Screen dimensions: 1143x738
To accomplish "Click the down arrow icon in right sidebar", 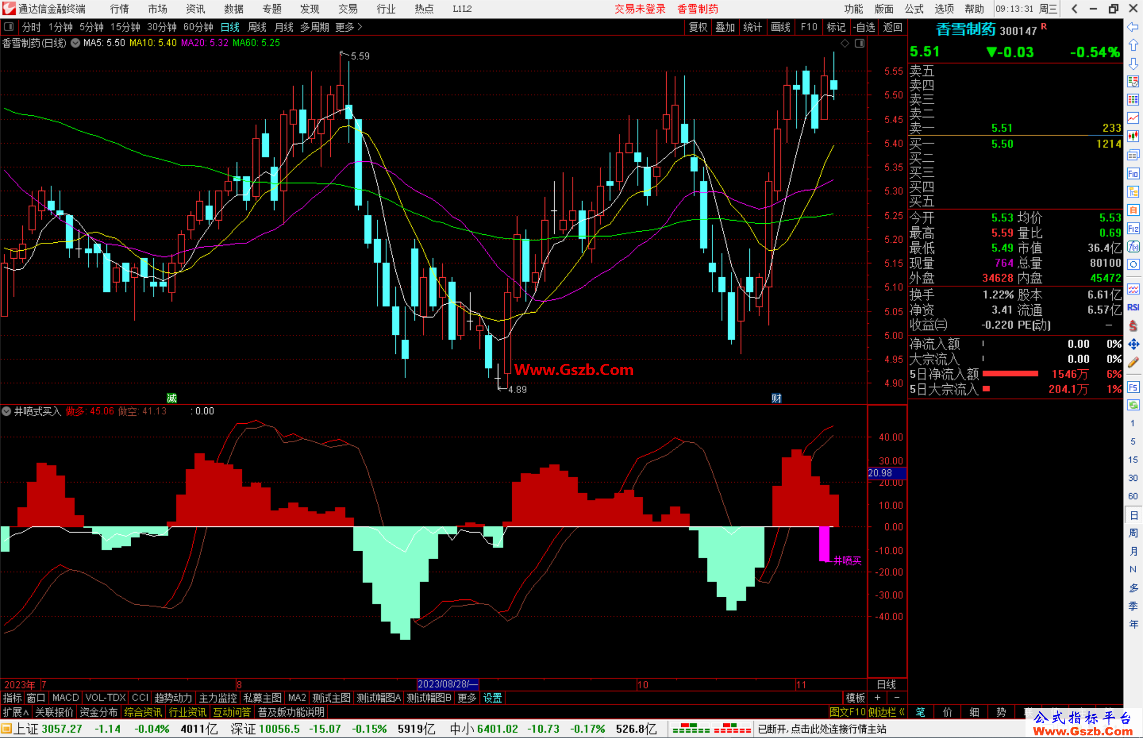I will [x=1133, y=63].
